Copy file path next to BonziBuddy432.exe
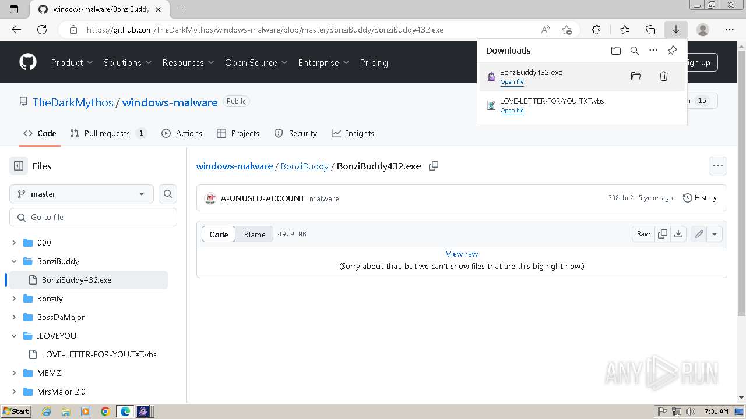 pos(434,166)
